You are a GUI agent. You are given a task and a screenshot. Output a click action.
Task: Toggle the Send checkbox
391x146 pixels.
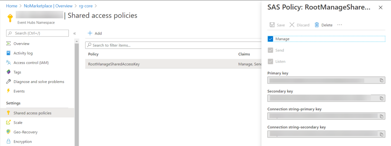click(x=270, y=50)
